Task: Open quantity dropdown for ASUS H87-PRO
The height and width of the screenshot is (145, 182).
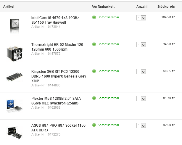Action: tap(141, 126)
